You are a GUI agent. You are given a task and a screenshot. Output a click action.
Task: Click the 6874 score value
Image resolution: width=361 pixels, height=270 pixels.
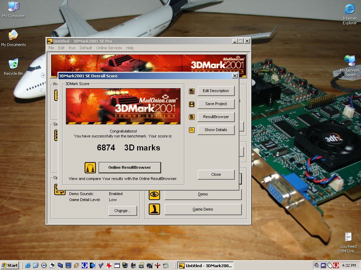(x=106, y=148)
